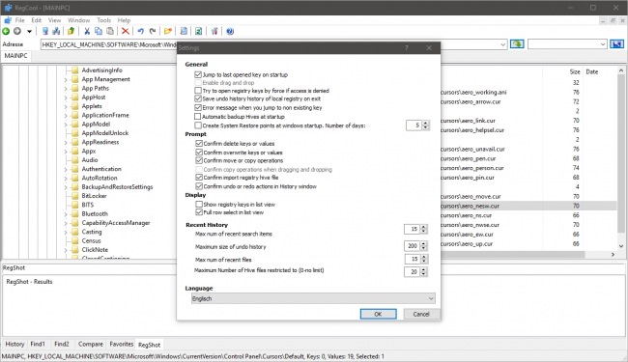Click OK in the Settings dialog
Image resolution: width=628 pixels, height=362 pixels.
click(x=378, y=314)
